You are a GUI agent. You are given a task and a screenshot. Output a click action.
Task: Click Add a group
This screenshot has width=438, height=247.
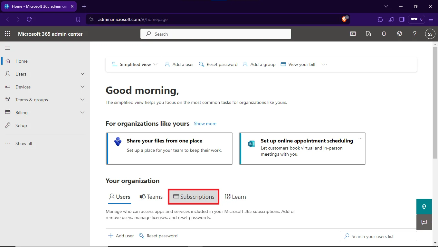[x=259, y=64]
